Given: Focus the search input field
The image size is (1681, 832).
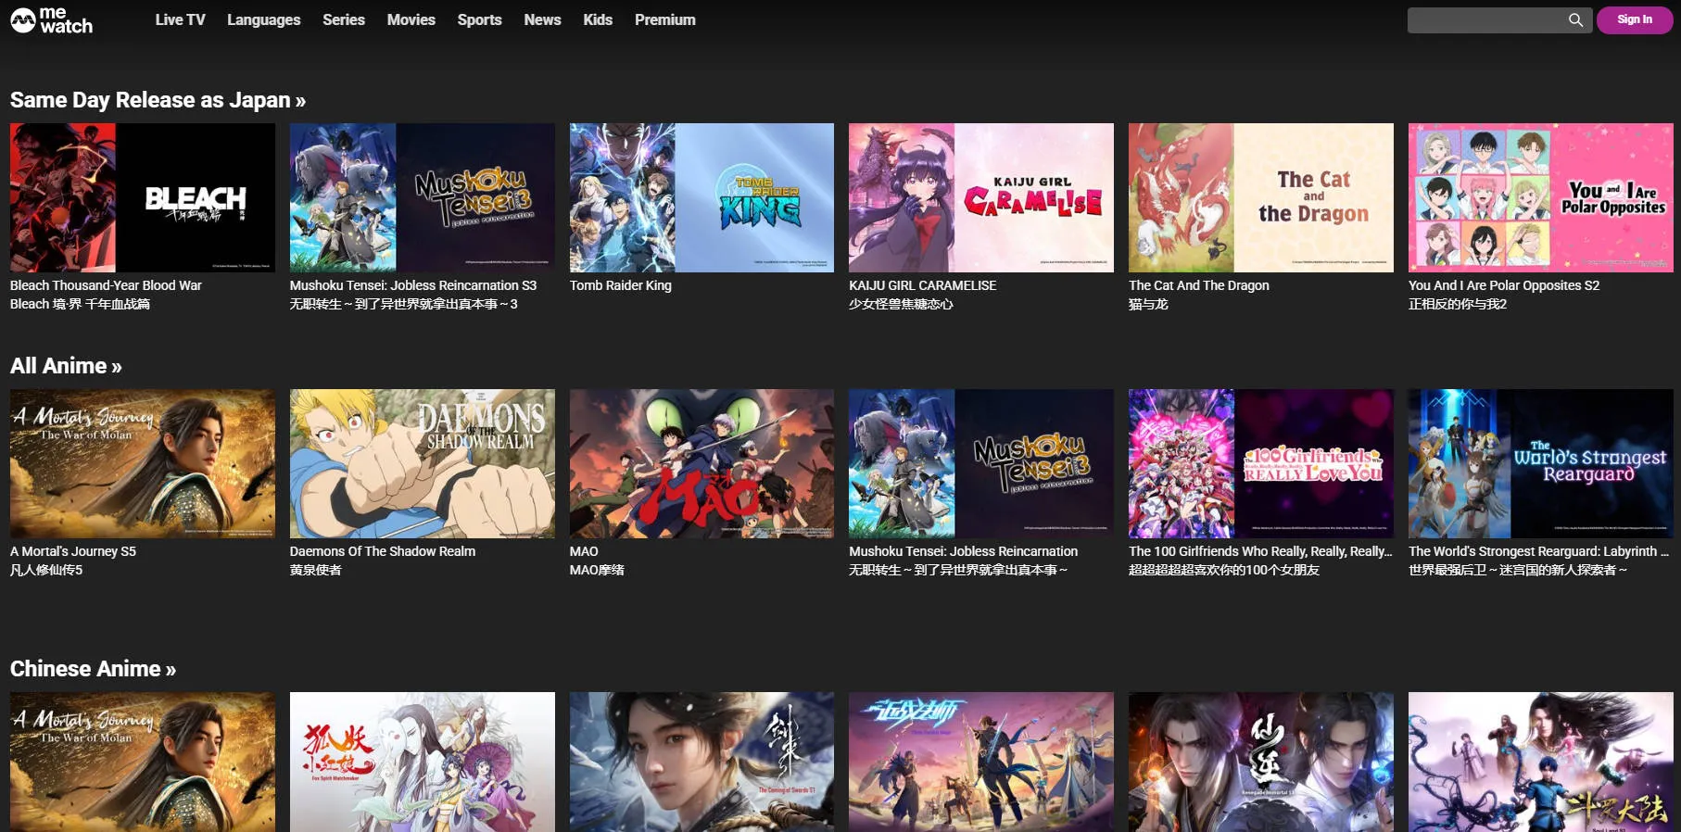Looking at the screenshot, I should pos(1486,19).
